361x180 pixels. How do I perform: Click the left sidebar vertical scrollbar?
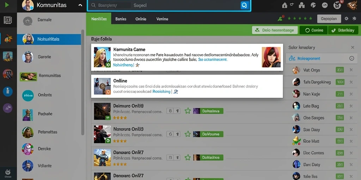click(x=83, y=82)
